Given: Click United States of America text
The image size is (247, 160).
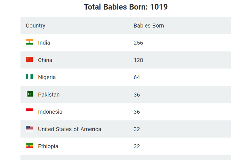Looking at the screenshot, I should click(69, 129).
